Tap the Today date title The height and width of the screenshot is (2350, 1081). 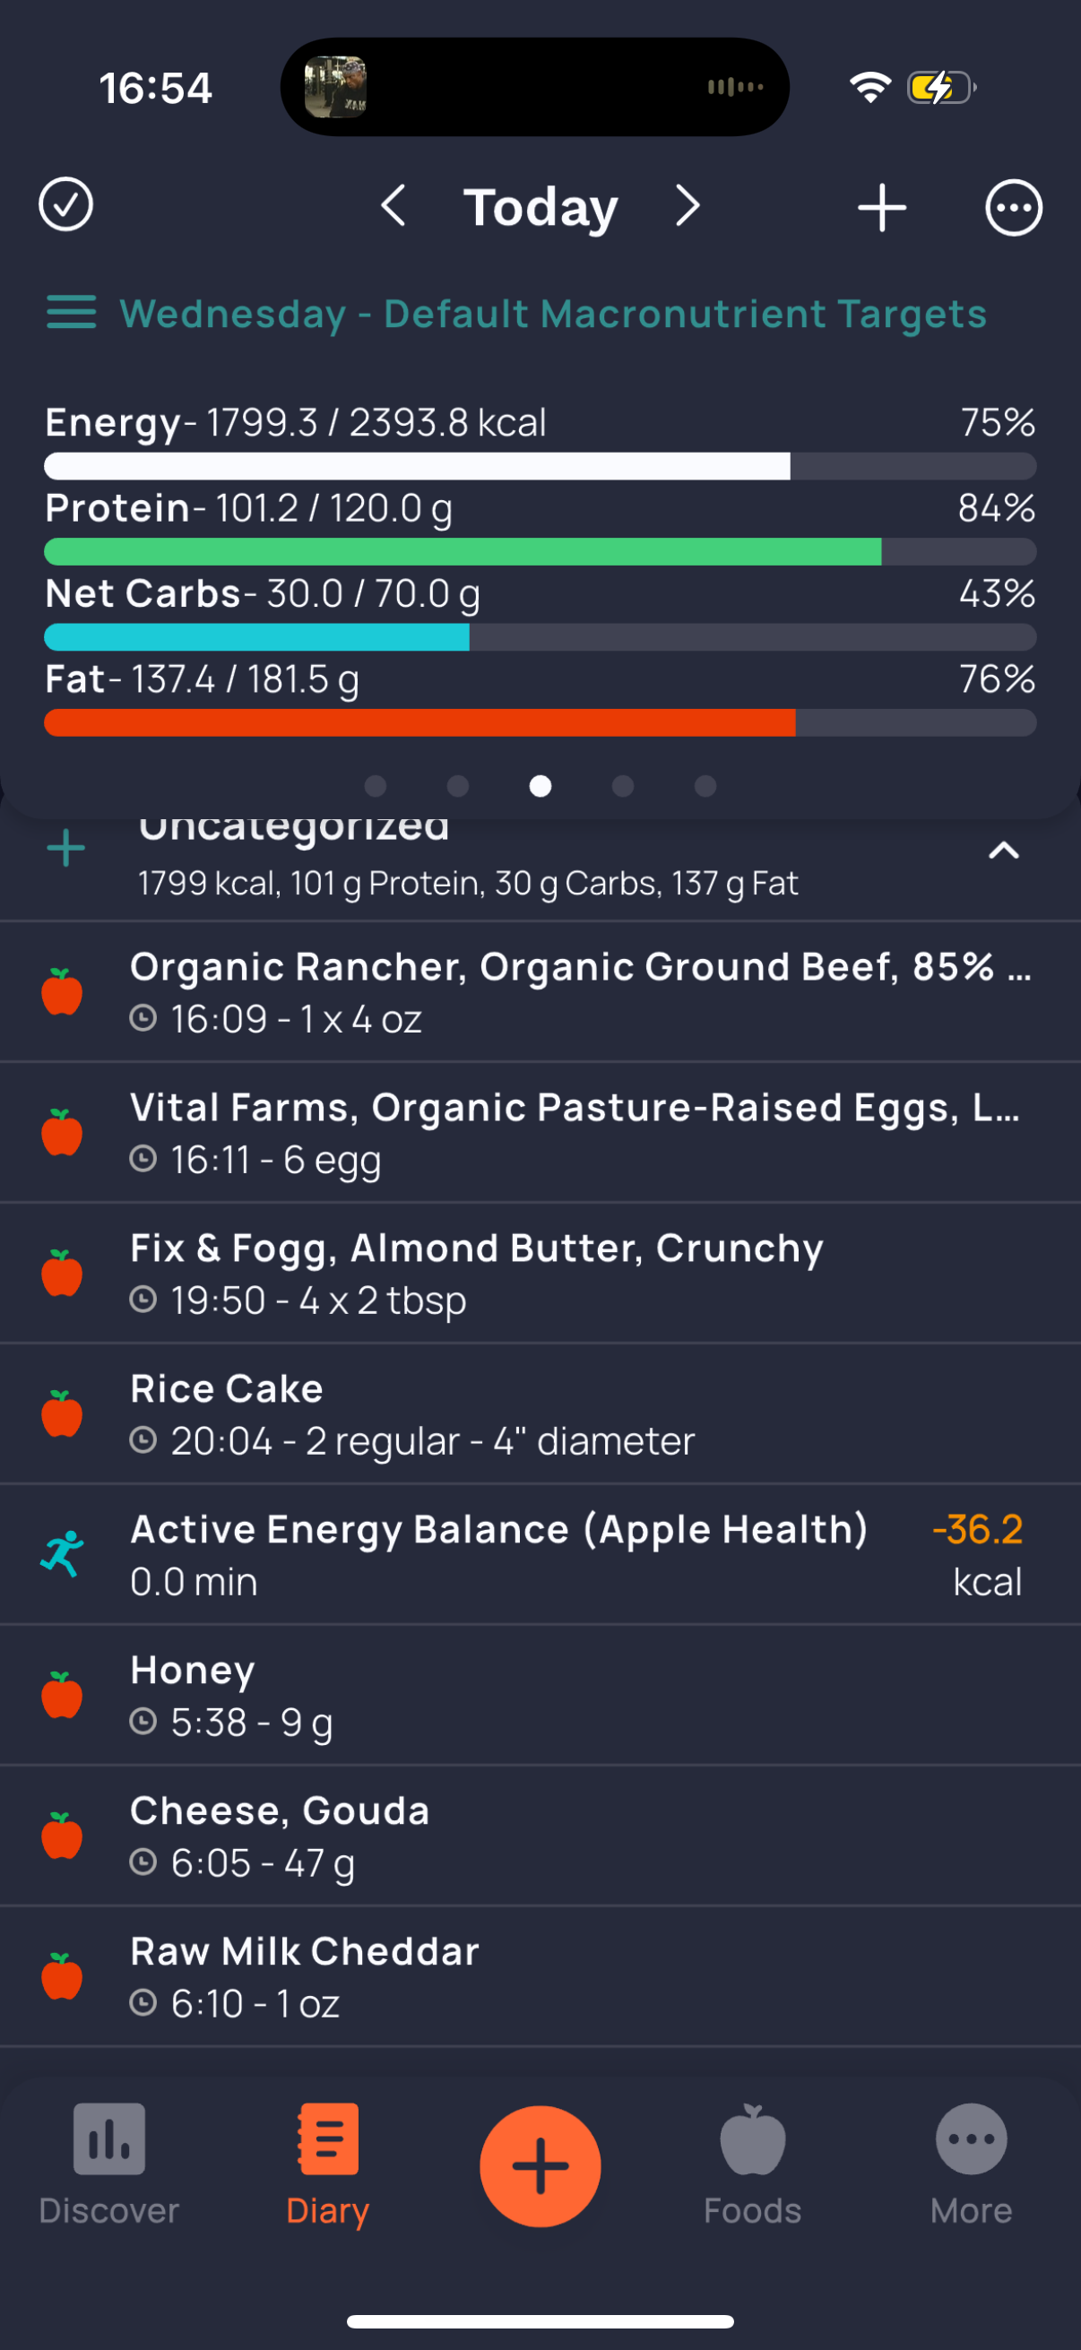(x=540, y=208)
